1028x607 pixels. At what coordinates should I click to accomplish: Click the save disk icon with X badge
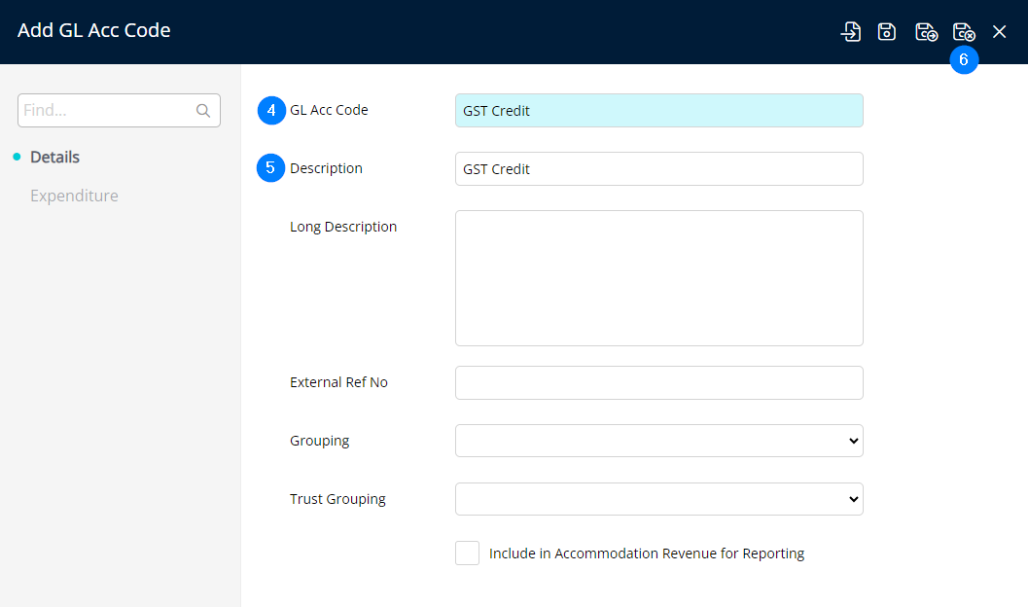pos(963,32)
